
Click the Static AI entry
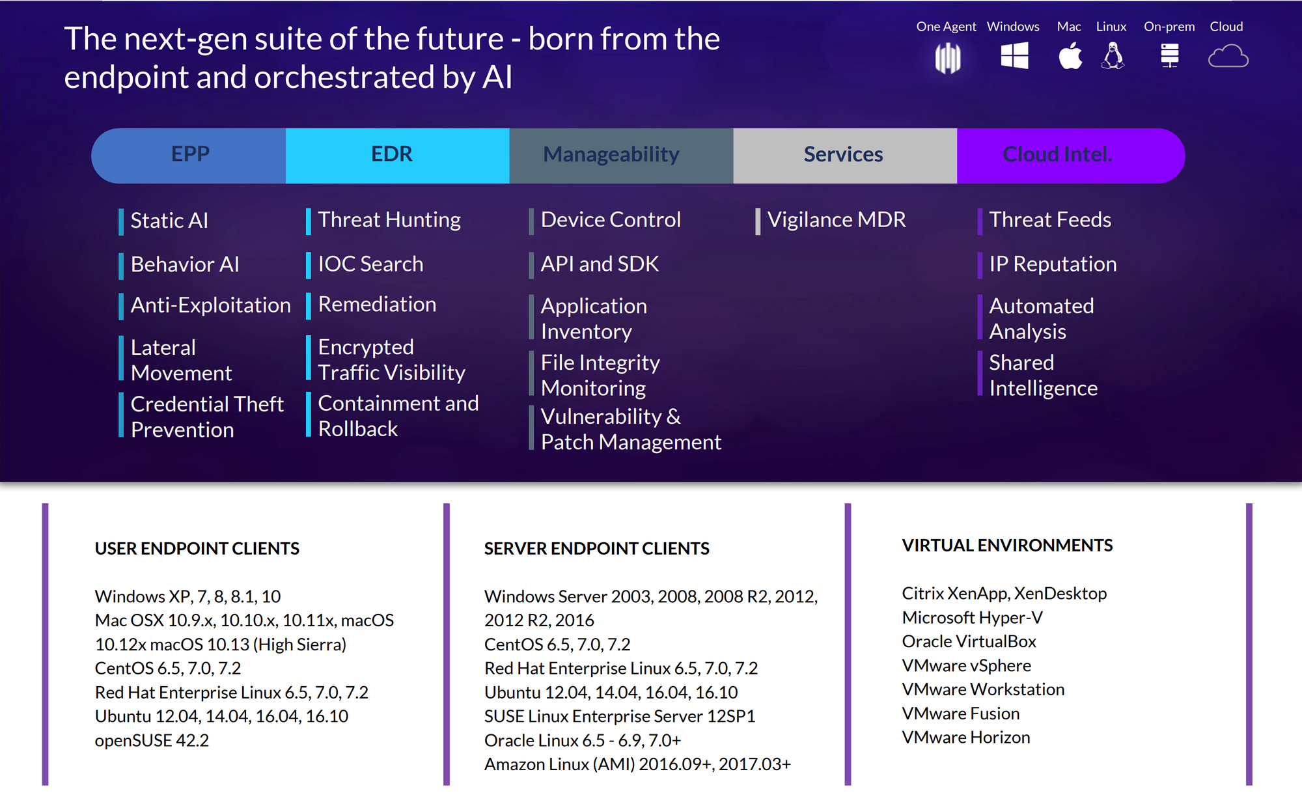point(169,221)
